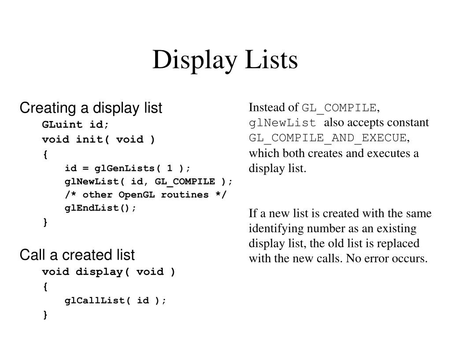
Task: Click 'glNewList( id, GL_COMPILE );' code line
Action: (x=148, y=182)
